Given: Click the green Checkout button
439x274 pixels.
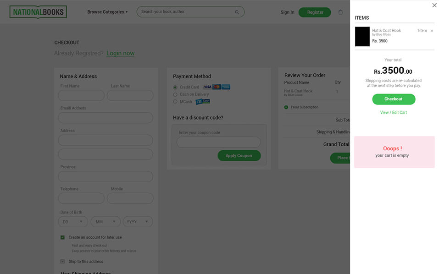Looking at the screenshot, I should (x=393, y=99).
